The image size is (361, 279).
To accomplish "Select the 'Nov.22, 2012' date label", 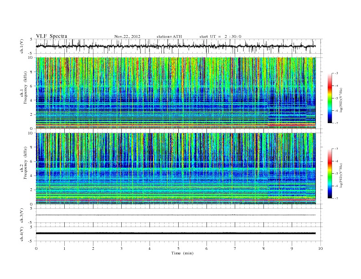I will 127,36.
